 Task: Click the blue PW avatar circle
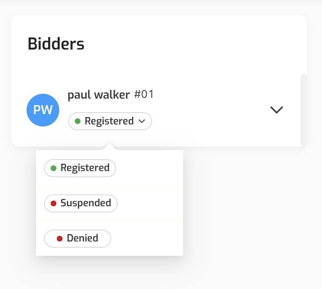tap(43, 110)
